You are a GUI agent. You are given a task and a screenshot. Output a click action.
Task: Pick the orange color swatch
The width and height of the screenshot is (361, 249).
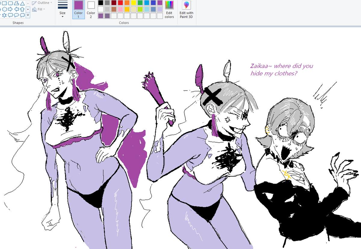[x=127, y=3]
